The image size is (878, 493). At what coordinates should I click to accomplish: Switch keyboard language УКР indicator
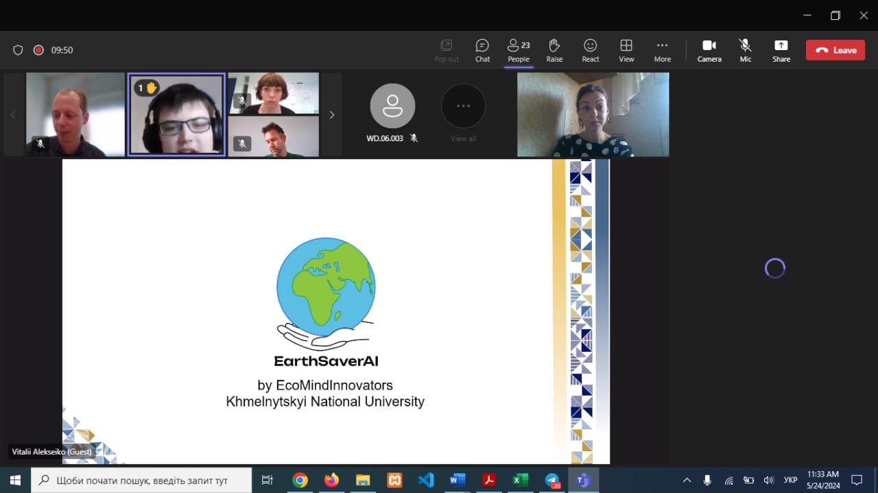(790, 480)
